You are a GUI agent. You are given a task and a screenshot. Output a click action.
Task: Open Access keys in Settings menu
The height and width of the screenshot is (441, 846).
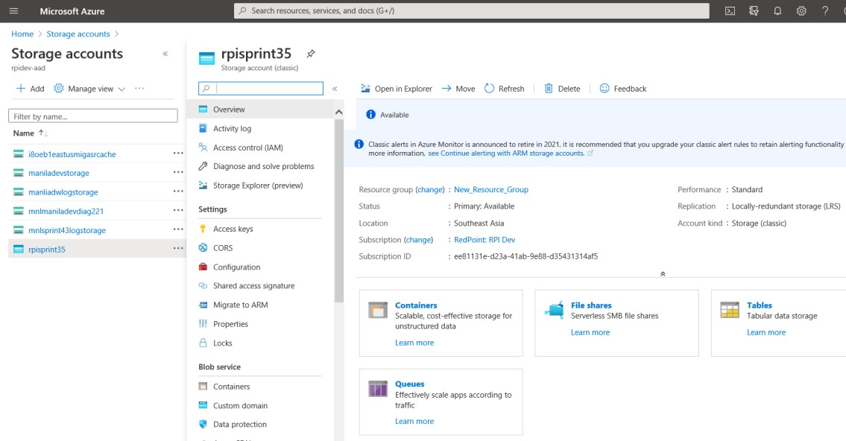tap(233, 229)
